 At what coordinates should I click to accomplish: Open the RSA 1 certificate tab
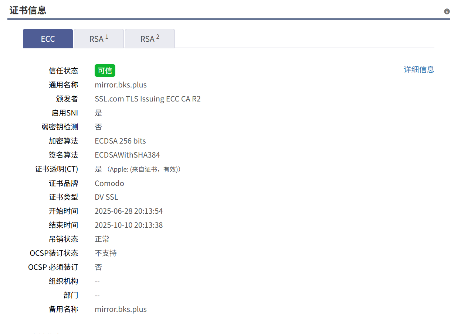tap(99, 39)
